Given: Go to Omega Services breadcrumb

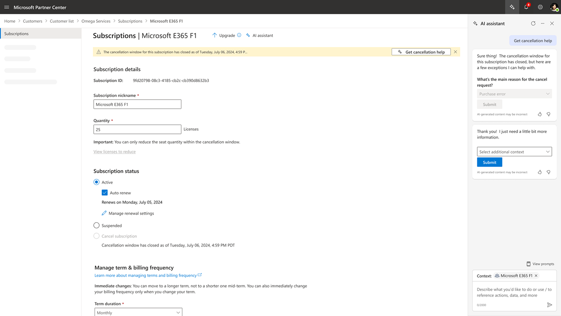Looking at the screenshot, I should tap(96, 21).
